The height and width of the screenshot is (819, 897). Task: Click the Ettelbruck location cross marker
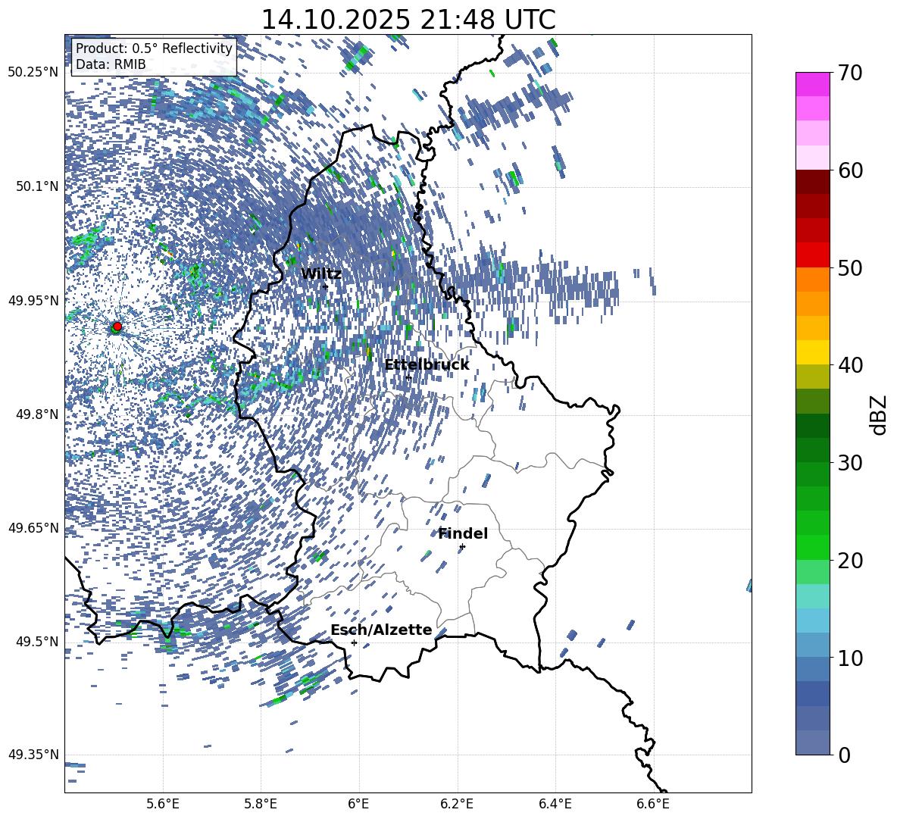[x=408, y=378]
